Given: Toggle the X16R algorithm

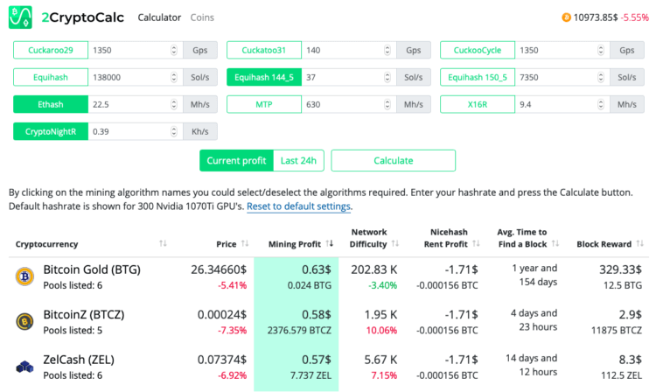Looking at the screenshot, I should click(478, 105).
